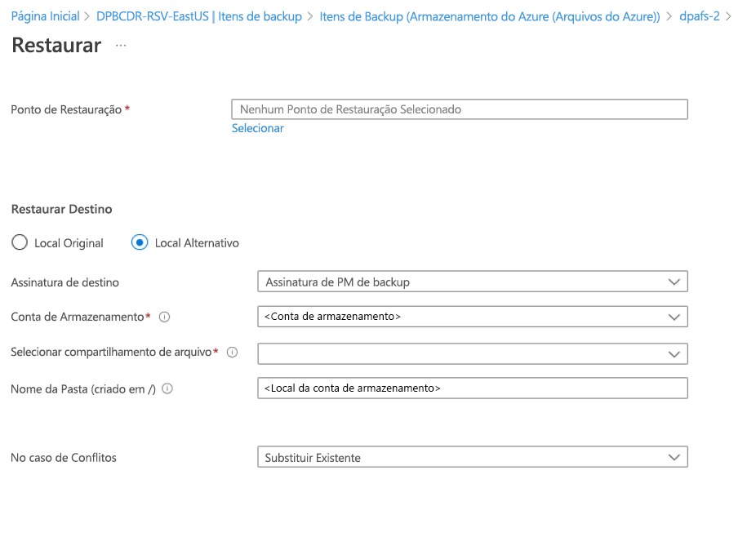This screenshot has height=537, width=747.
Task: Select the Local Original radio button
Action: 20,242
